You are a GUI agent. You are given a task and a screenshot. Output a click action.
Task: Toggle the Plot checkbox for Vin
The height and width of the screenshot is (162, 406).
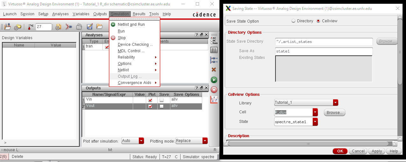click(150, 100)
